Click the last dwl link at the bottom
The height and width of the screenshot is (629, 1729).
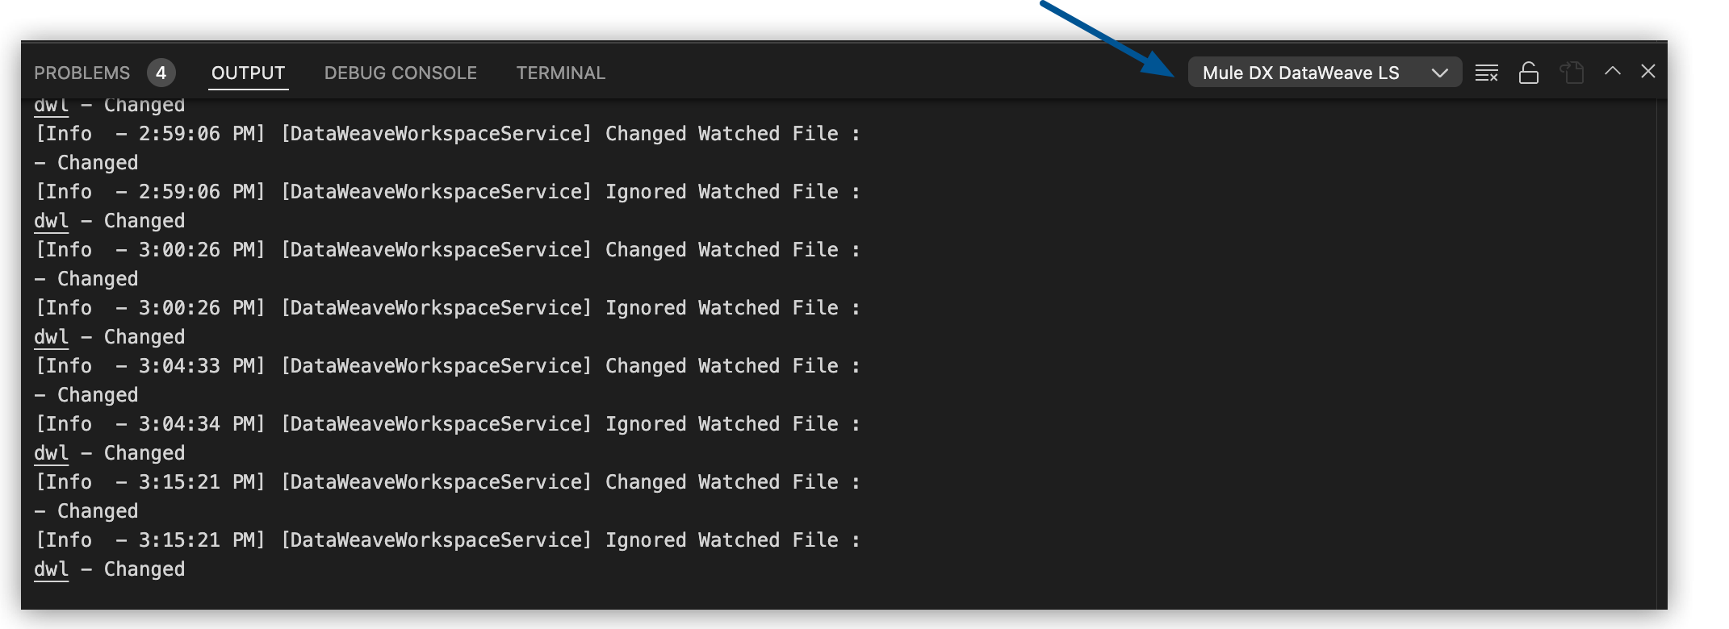click(49, 569)
